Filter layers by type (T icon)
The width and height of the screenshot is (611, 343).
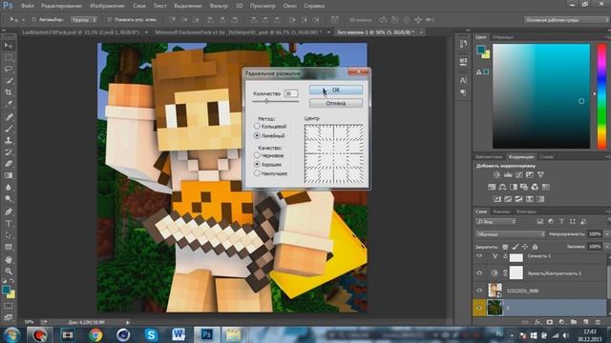(561, 222)
